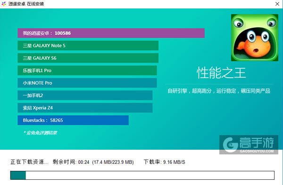This screenshot has width=283, height=185.
Task: Click the Bluestacks 58265 bar
Action: (x=73, y=120)
